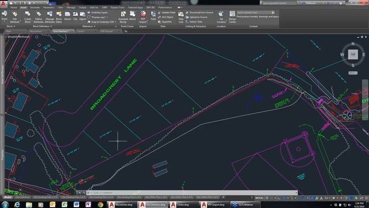The width and height of the screenshot is (369, 208).
Task: Click TOP face of the ViewCube
Action: pyautogui.click(x=353, y=54)
